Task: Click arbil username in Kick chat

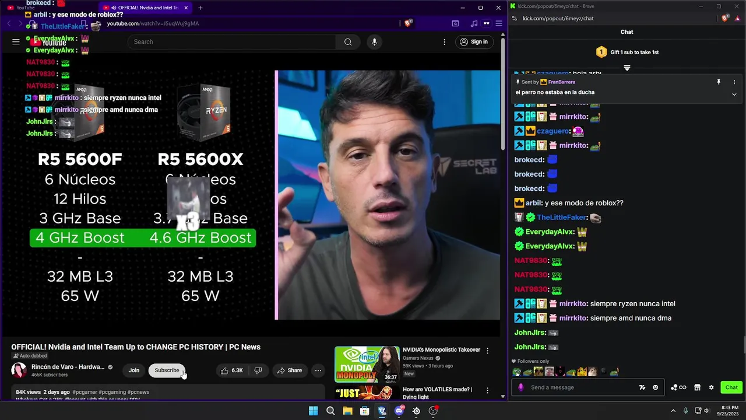Action: tap(534, 203)
